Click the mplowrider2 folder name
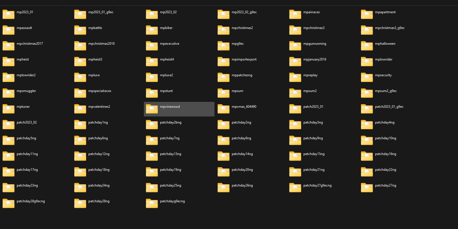This screenshot has width=458, height=229. point(26,75)
